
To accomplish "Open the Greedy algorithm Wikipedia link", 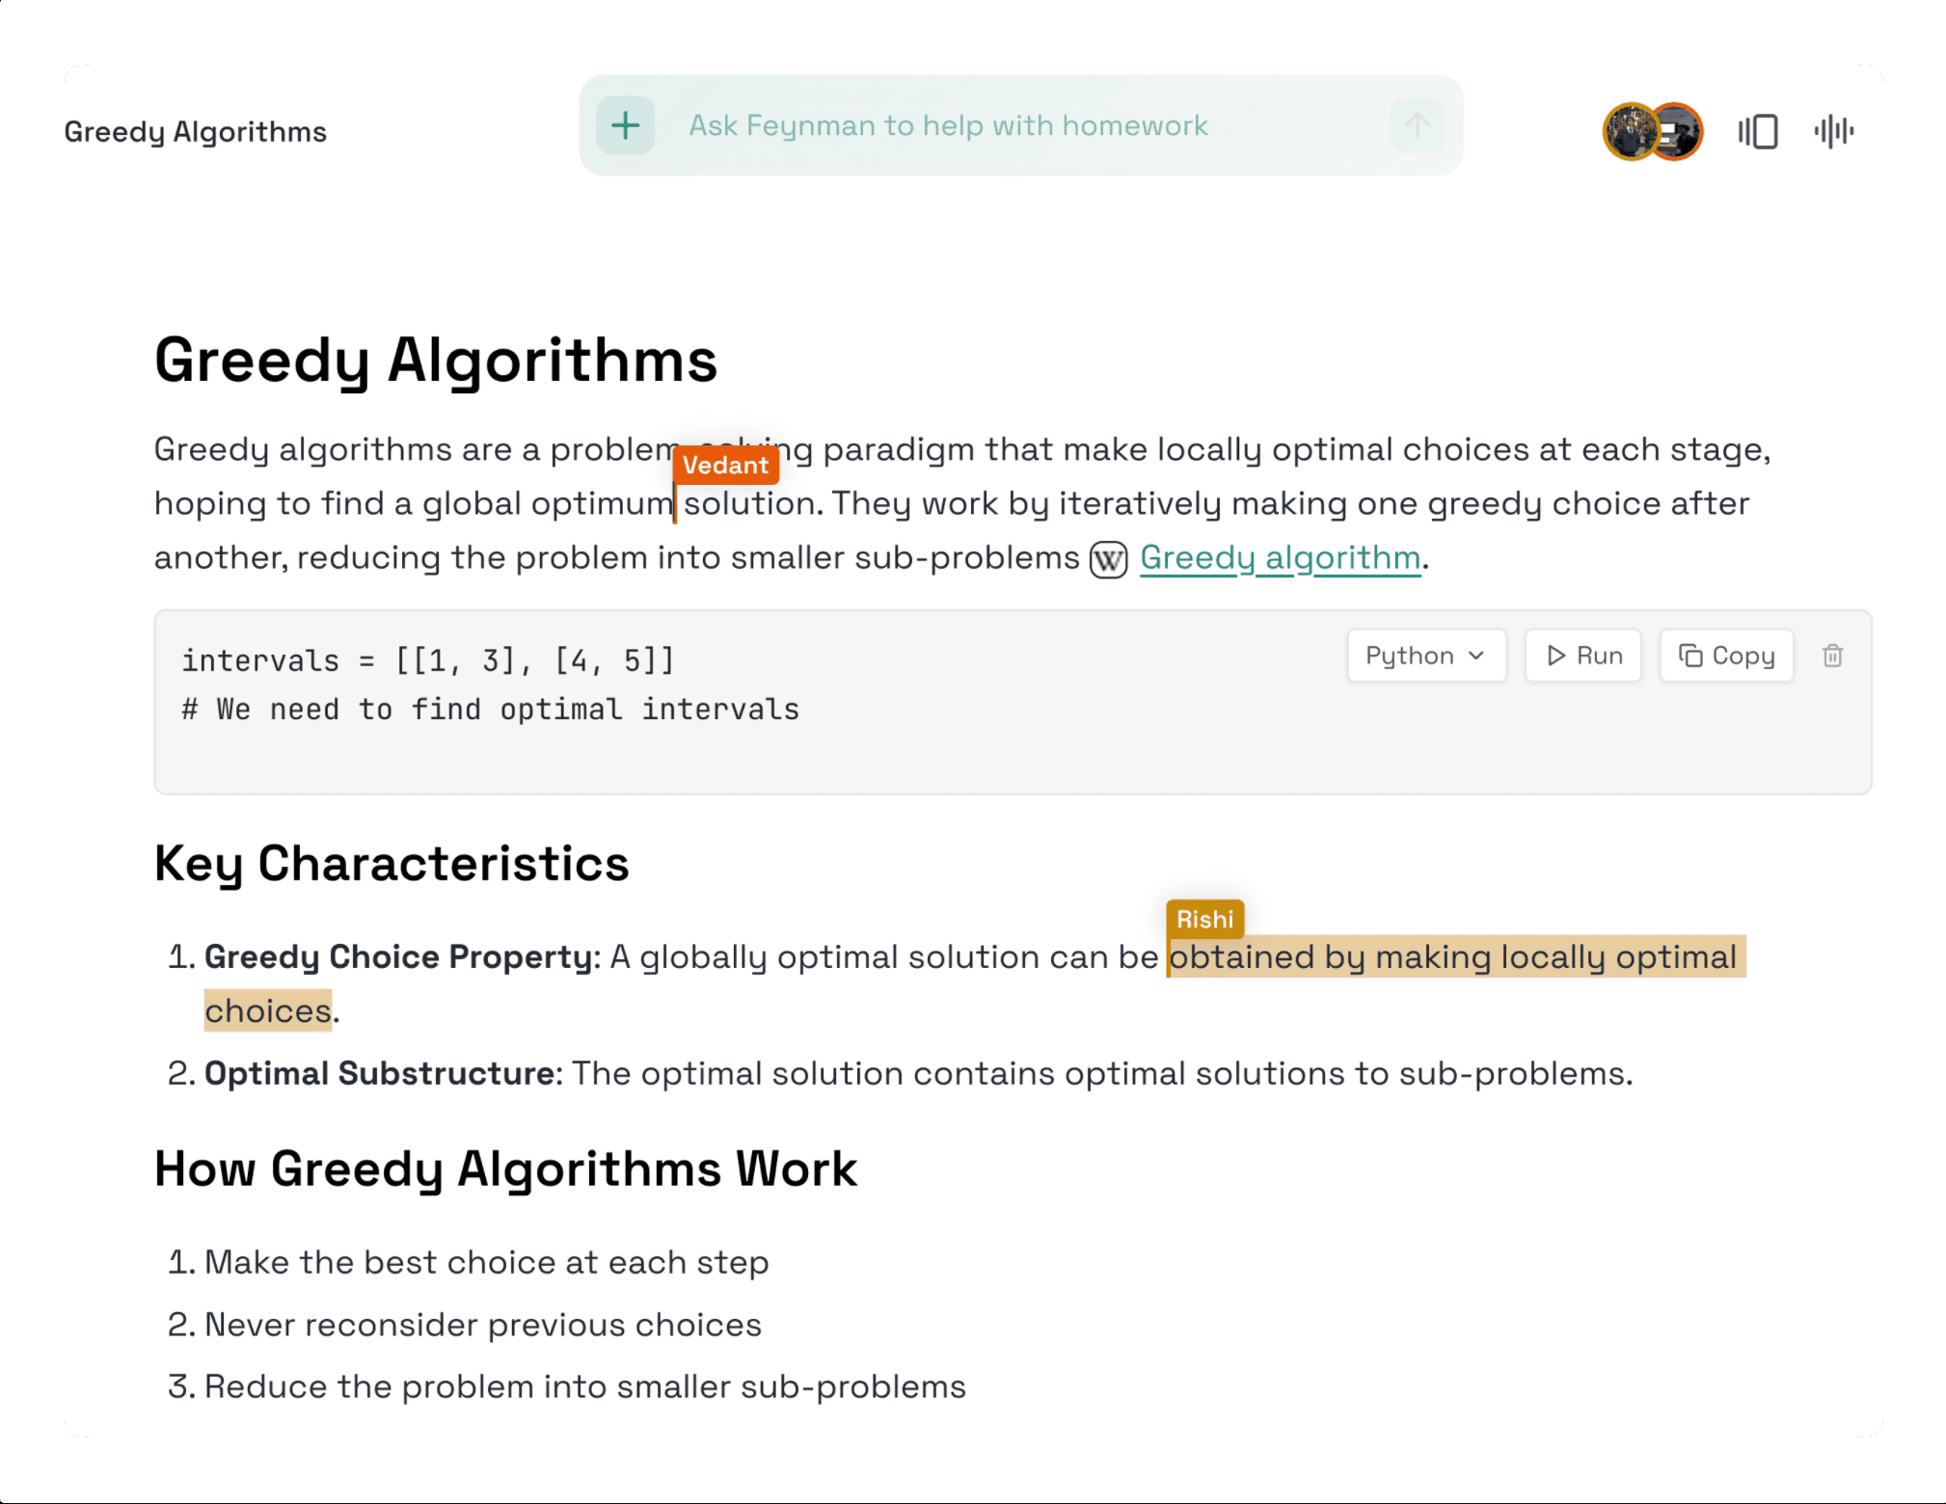I will (1280, 558).
